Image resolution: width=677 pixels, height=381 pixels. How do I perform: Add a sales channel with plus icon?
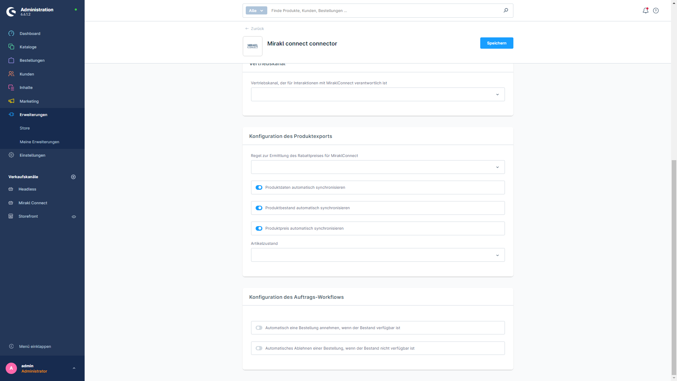73,177
